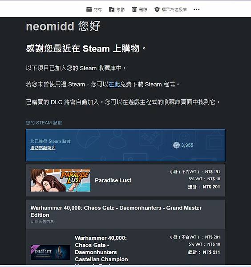Click the 3,955 Steam points value
This screenshot has width=251, height=267.
point(187,145)
